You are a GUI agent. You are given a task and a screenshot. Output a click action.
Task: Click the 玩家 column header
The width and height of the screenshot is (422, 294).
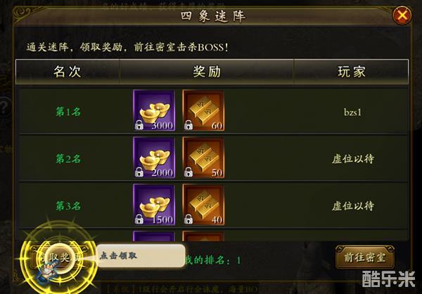[x=352, y=72]
